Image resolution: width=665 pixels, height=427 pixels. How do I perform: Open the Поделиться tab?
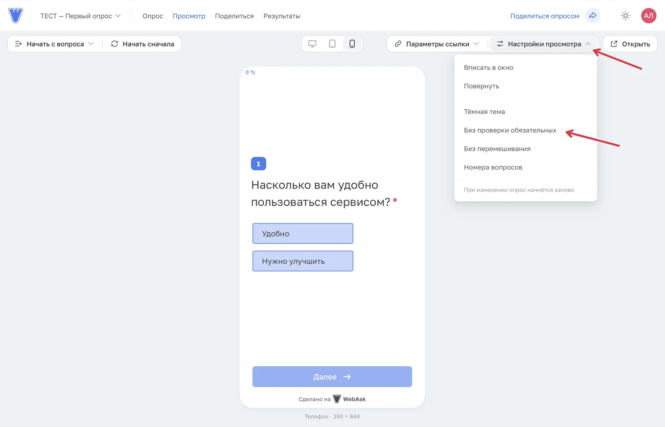[234, 16]
